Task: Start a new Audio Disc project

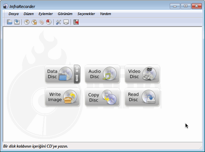Action: (x=102, y=74)
